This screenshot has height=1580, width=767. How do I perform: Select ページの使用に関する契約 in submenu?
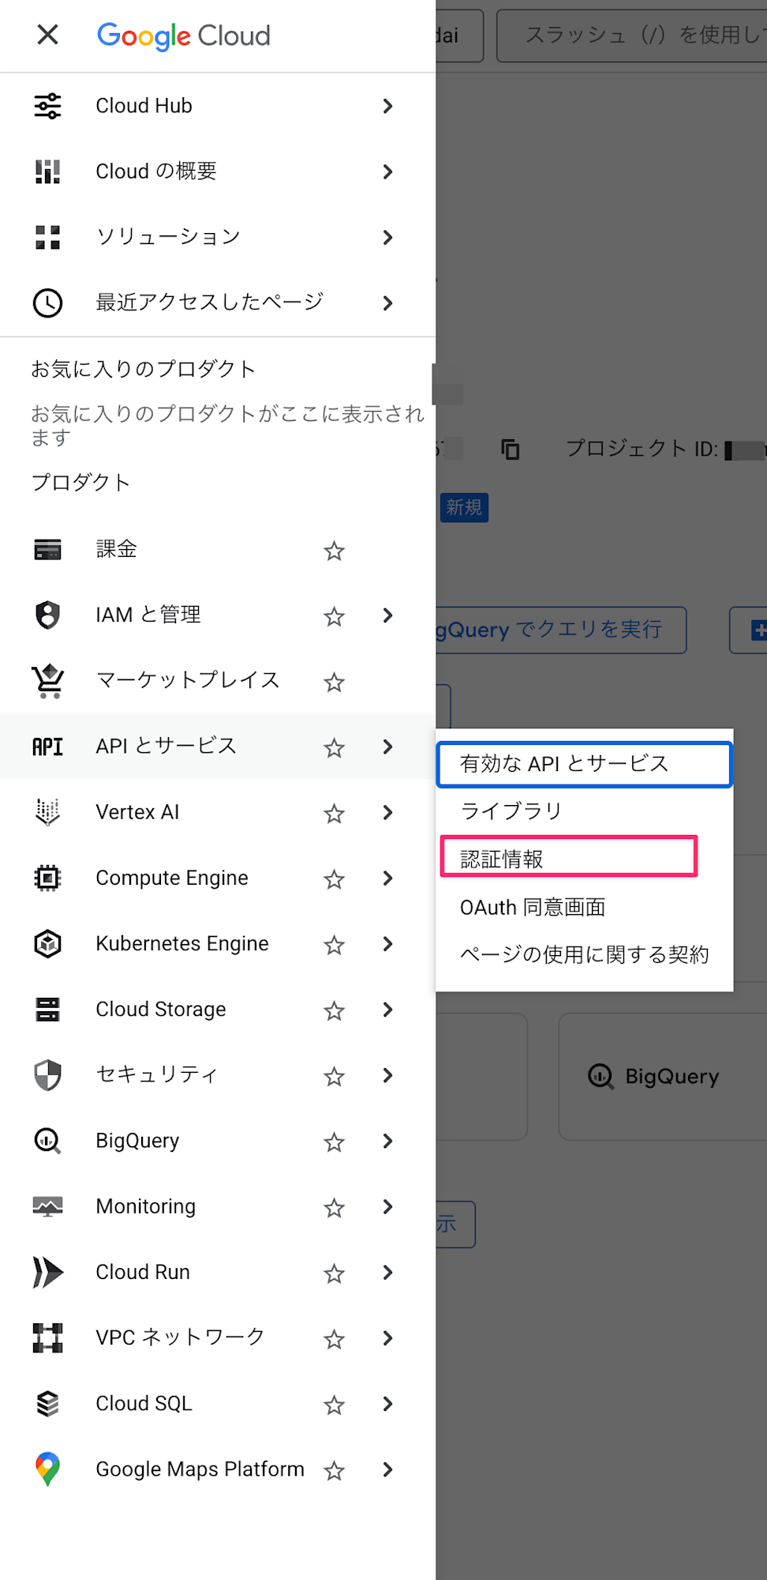[x=584, y=954]
